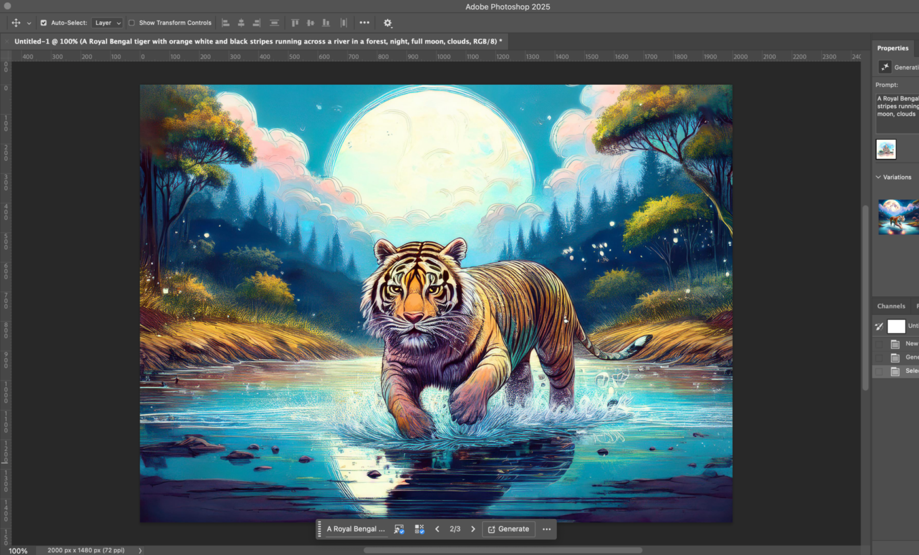Go to next variation arrow
This screenshot has height=555, width=919.
coord(473,529)
